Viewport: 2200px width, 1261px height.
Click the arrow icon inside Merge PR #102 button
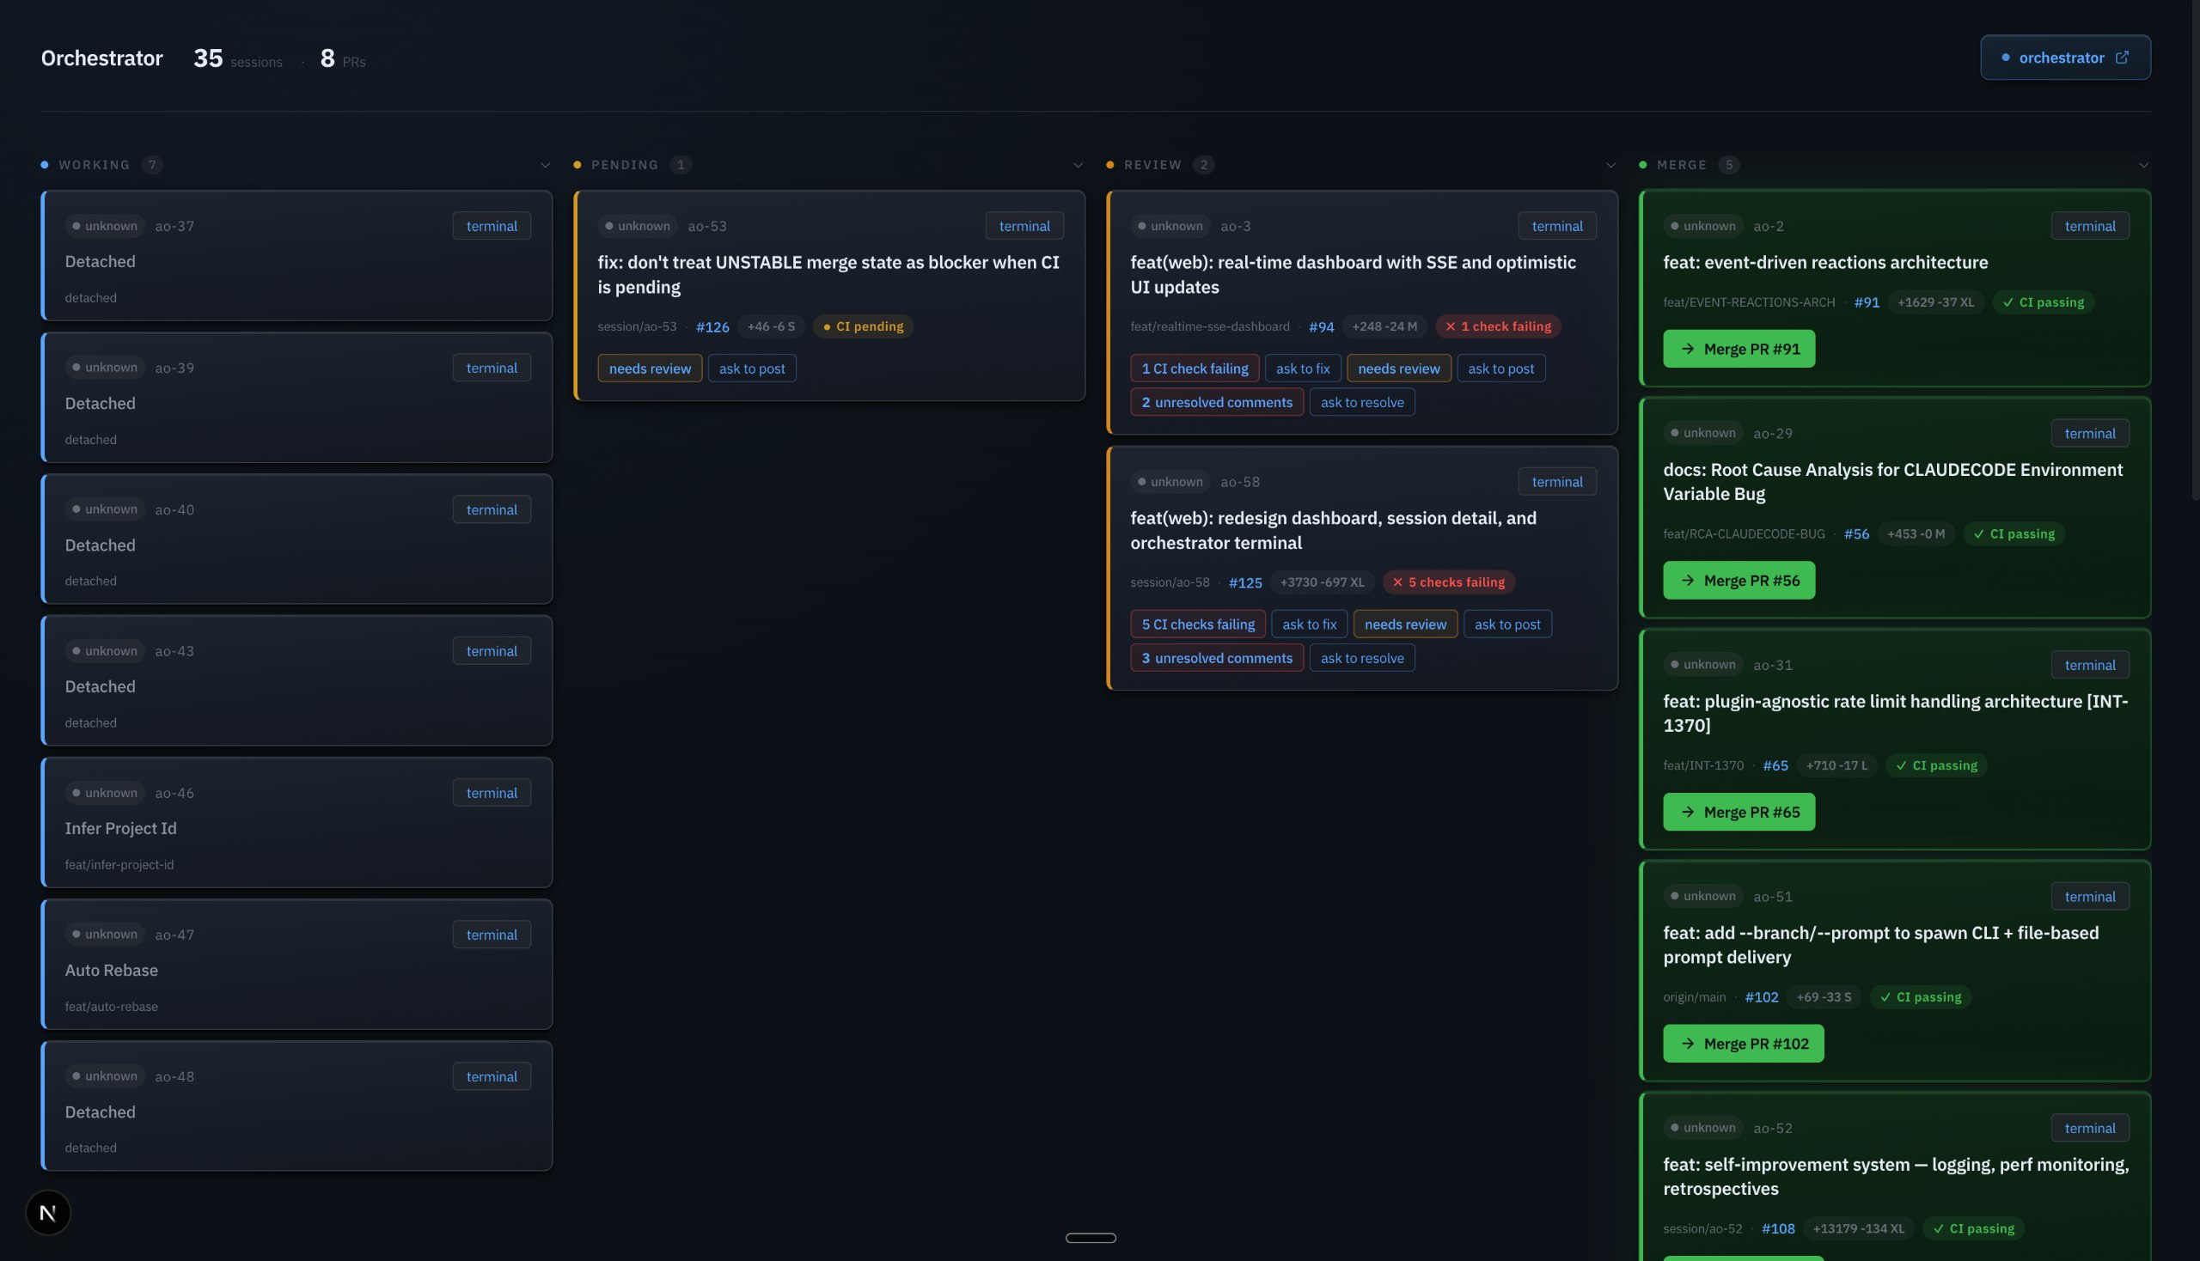pos(1689,1044)
